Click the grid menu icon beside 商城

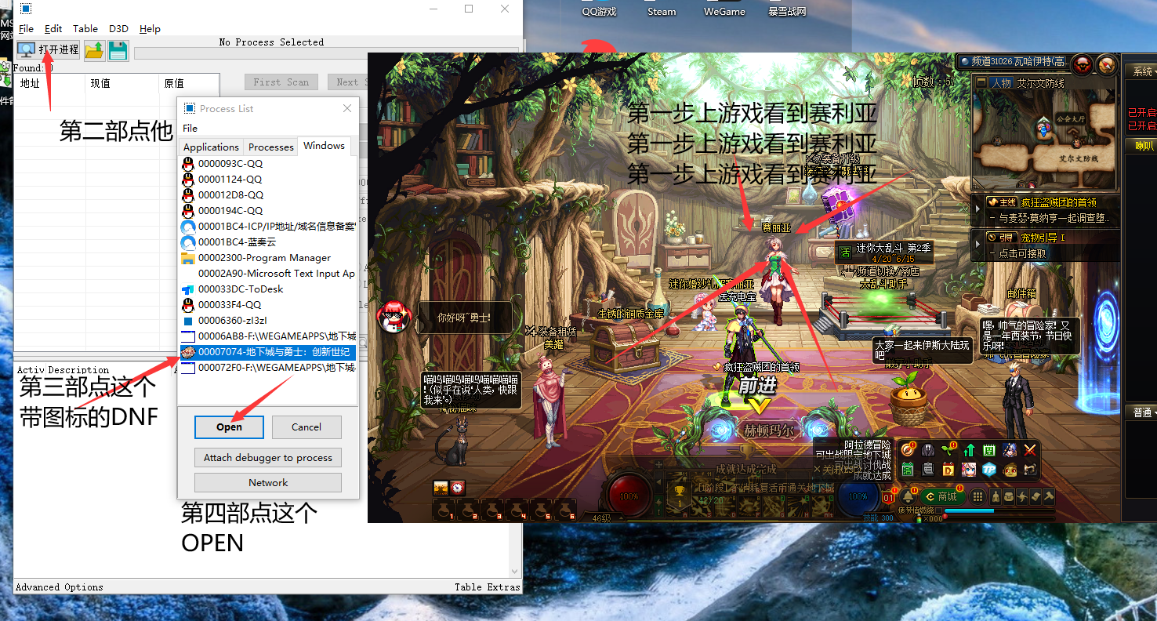coord(977,496)
